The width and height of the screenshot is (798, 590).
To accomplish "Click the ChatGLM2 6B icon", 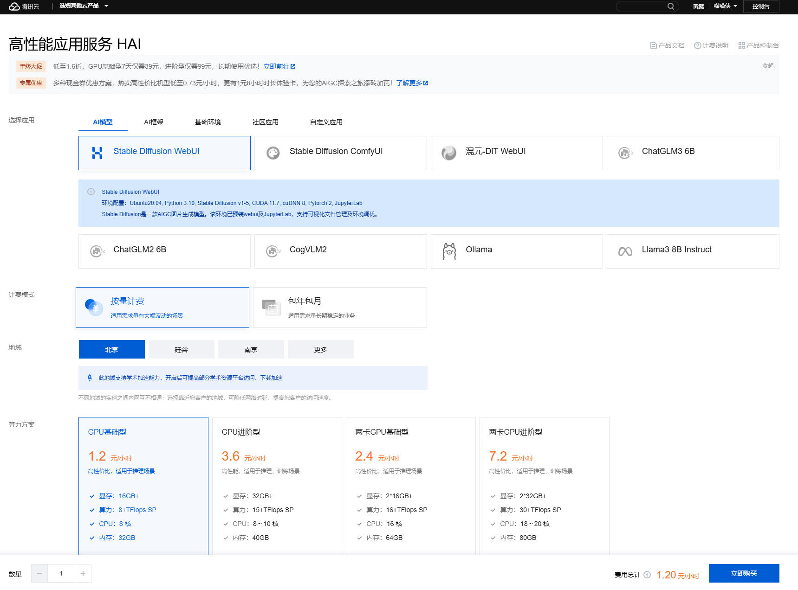I will [97, 251].
